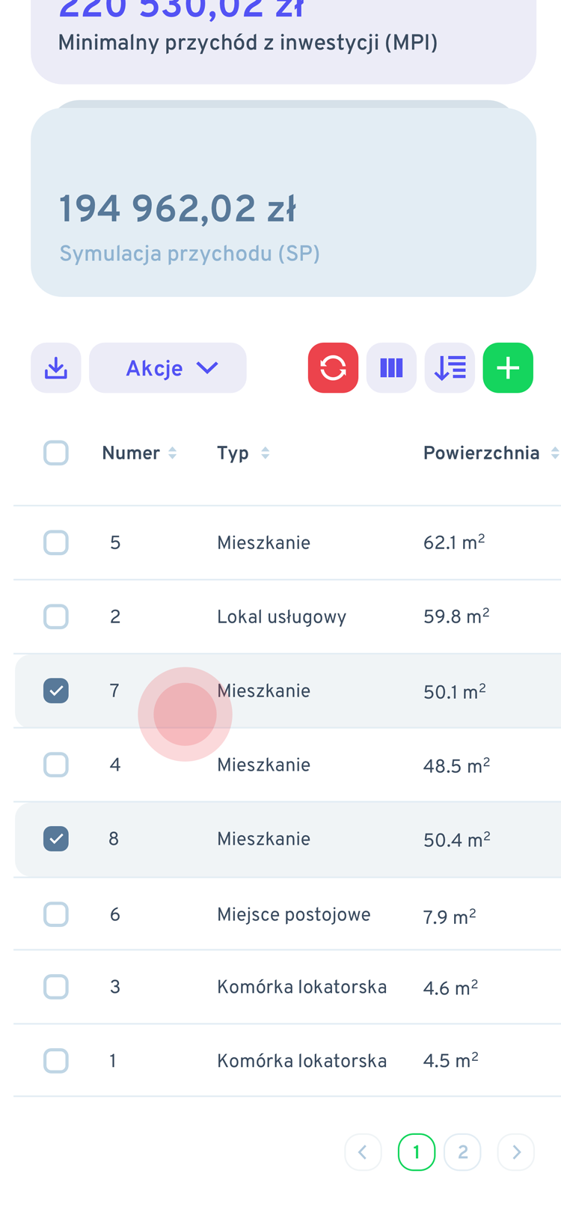
Task: Go to previous page arrow
Action: (363, 1152)
